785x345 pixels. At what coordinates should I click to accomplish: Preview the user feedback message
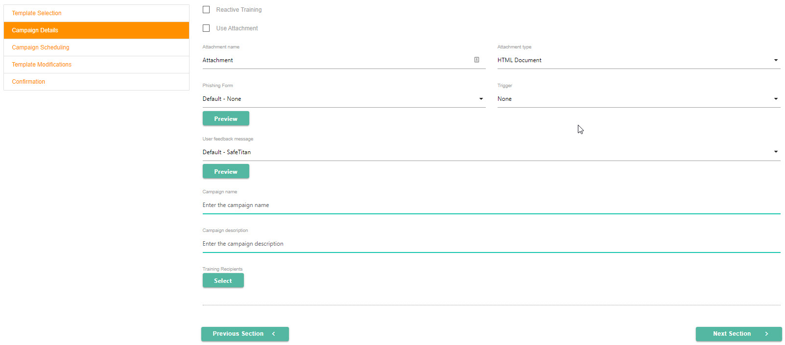tap(226, 171)
